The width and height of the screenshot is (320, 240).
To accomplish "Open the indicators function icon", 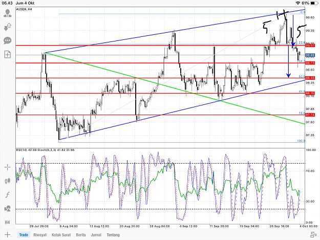I will point(8,195).
